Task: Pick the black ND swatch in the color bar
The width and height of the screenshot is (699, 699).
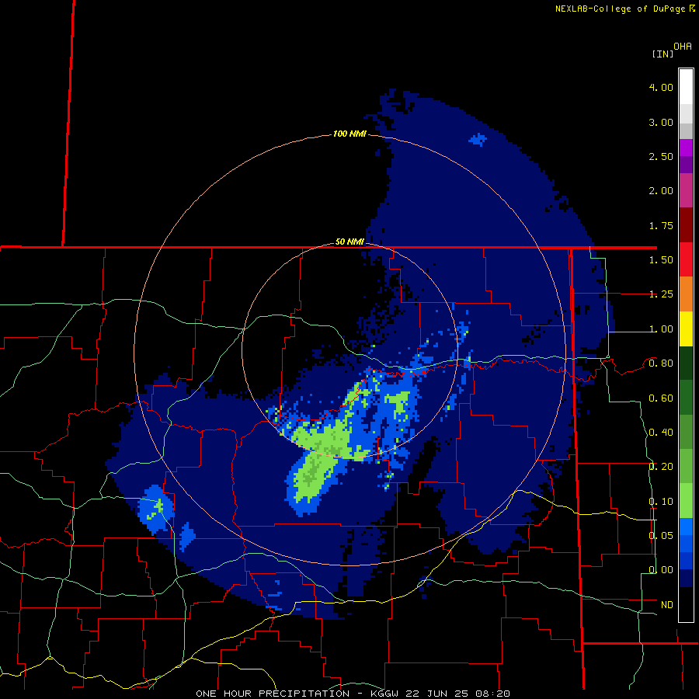Action: (x=686, y=604)
